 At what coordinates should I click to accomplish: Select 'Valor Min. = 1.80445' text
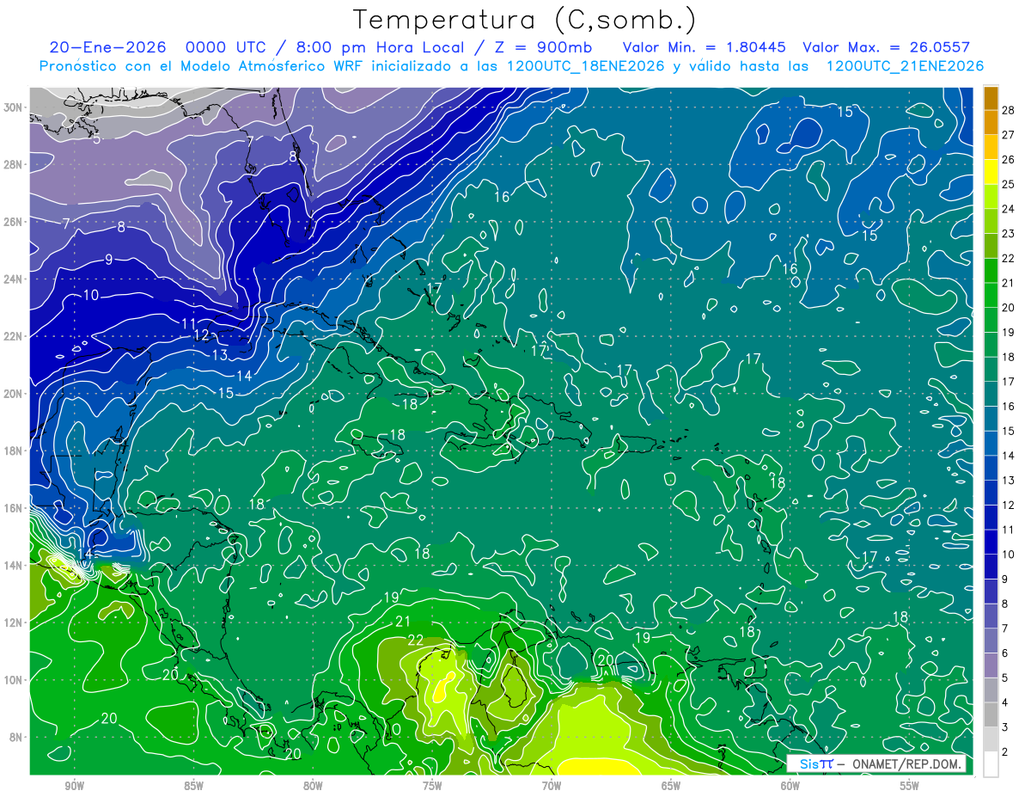[705, 47]
